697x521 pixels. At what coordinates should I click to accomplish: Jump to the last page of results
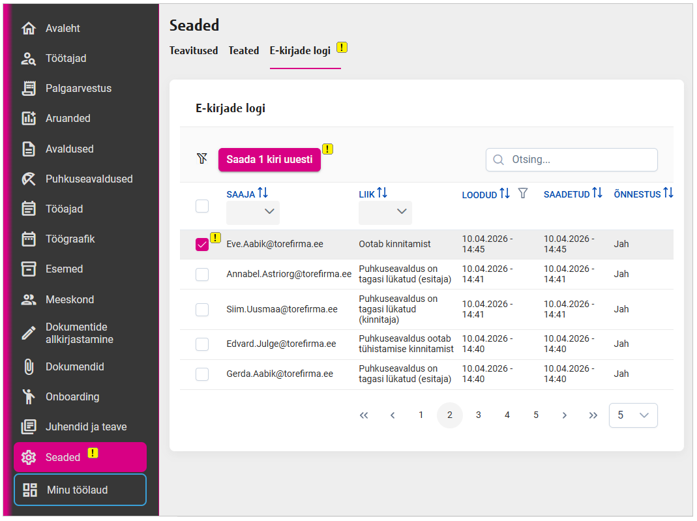point(593,415)
